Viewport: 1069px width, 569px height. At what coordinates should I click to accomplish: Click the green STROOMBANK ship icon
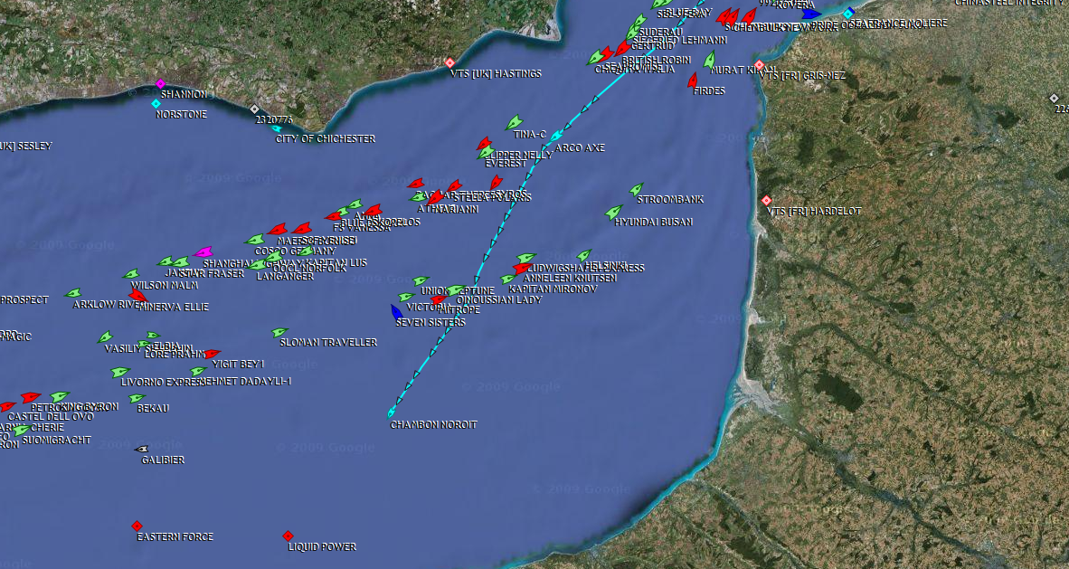[x=636, y=190]
